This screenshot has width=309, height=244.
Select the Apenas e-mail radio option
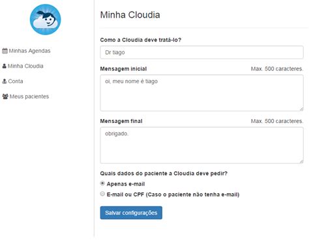102,183
